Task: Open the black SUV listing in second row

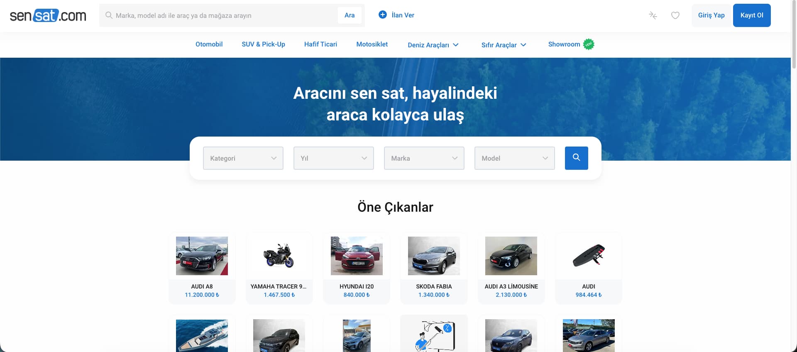Action: 279,336
